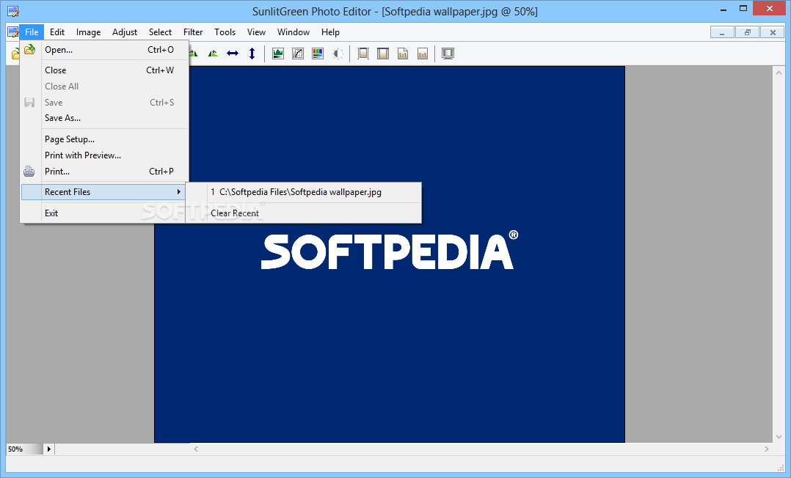Open the Help menu
791x478 pixels.
coord(330,32)
